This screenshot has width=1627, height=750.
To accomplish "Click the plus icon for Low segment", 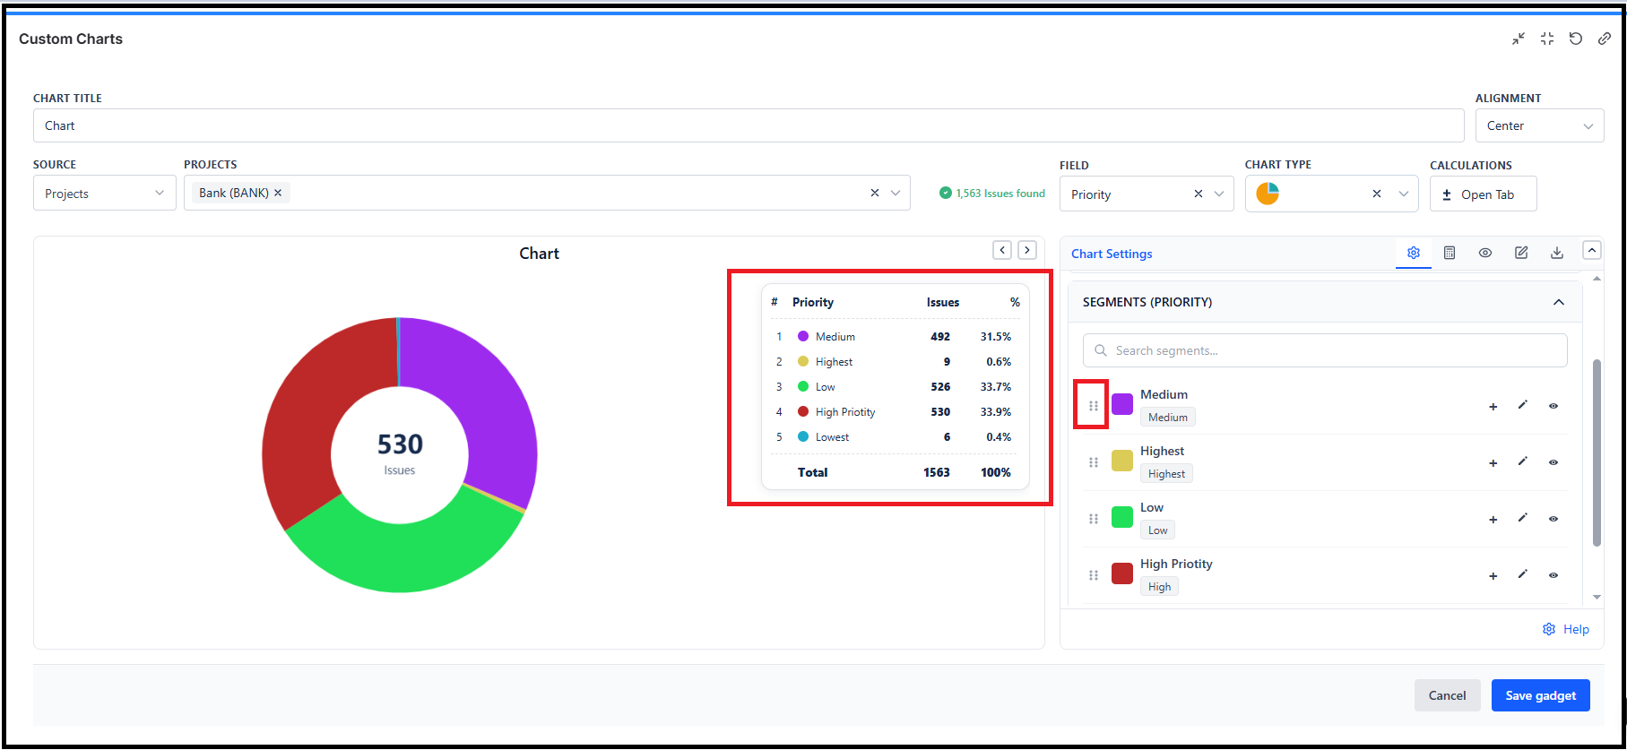I will (x=1493, y=520).
